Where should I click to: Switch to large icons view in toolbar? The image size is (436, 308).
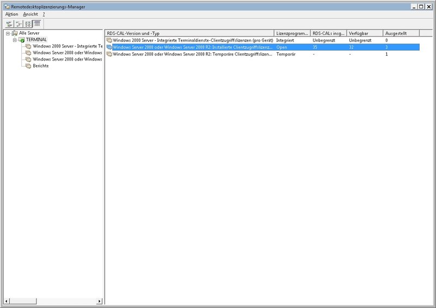click(9, 24)
